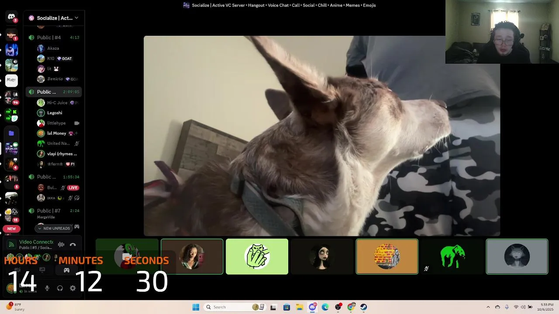Click the muted mic icon beside United Na...
Screen dimensions: 559x314
click(x=77, y=143)
